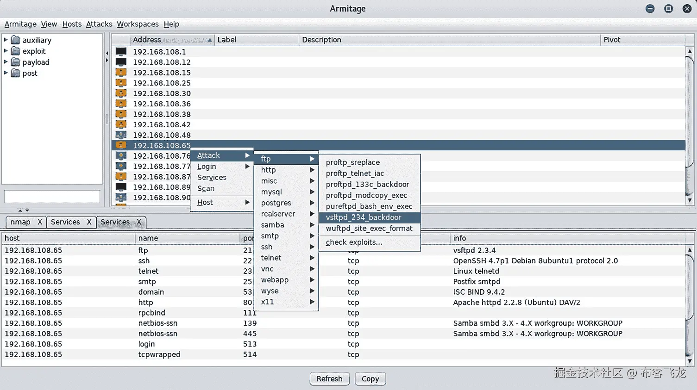Click host icon for 192.168.108.65

click(x=121, y=145)
